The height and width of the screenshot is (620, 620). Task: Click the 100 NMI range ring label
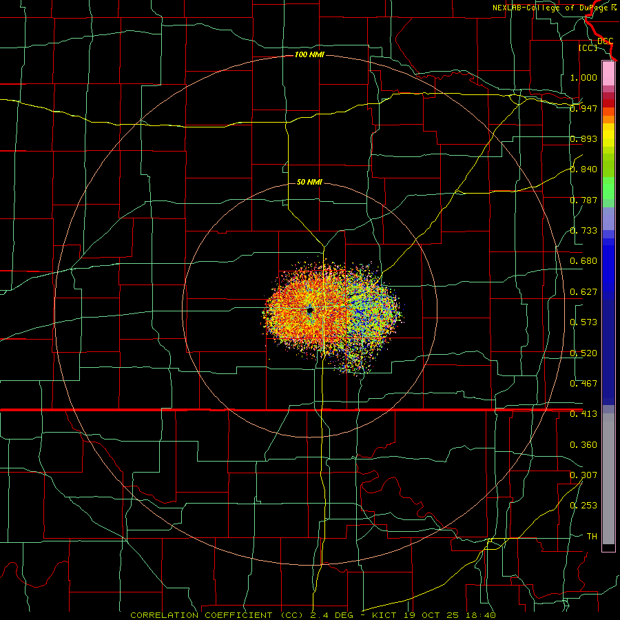tap(309, 54)
